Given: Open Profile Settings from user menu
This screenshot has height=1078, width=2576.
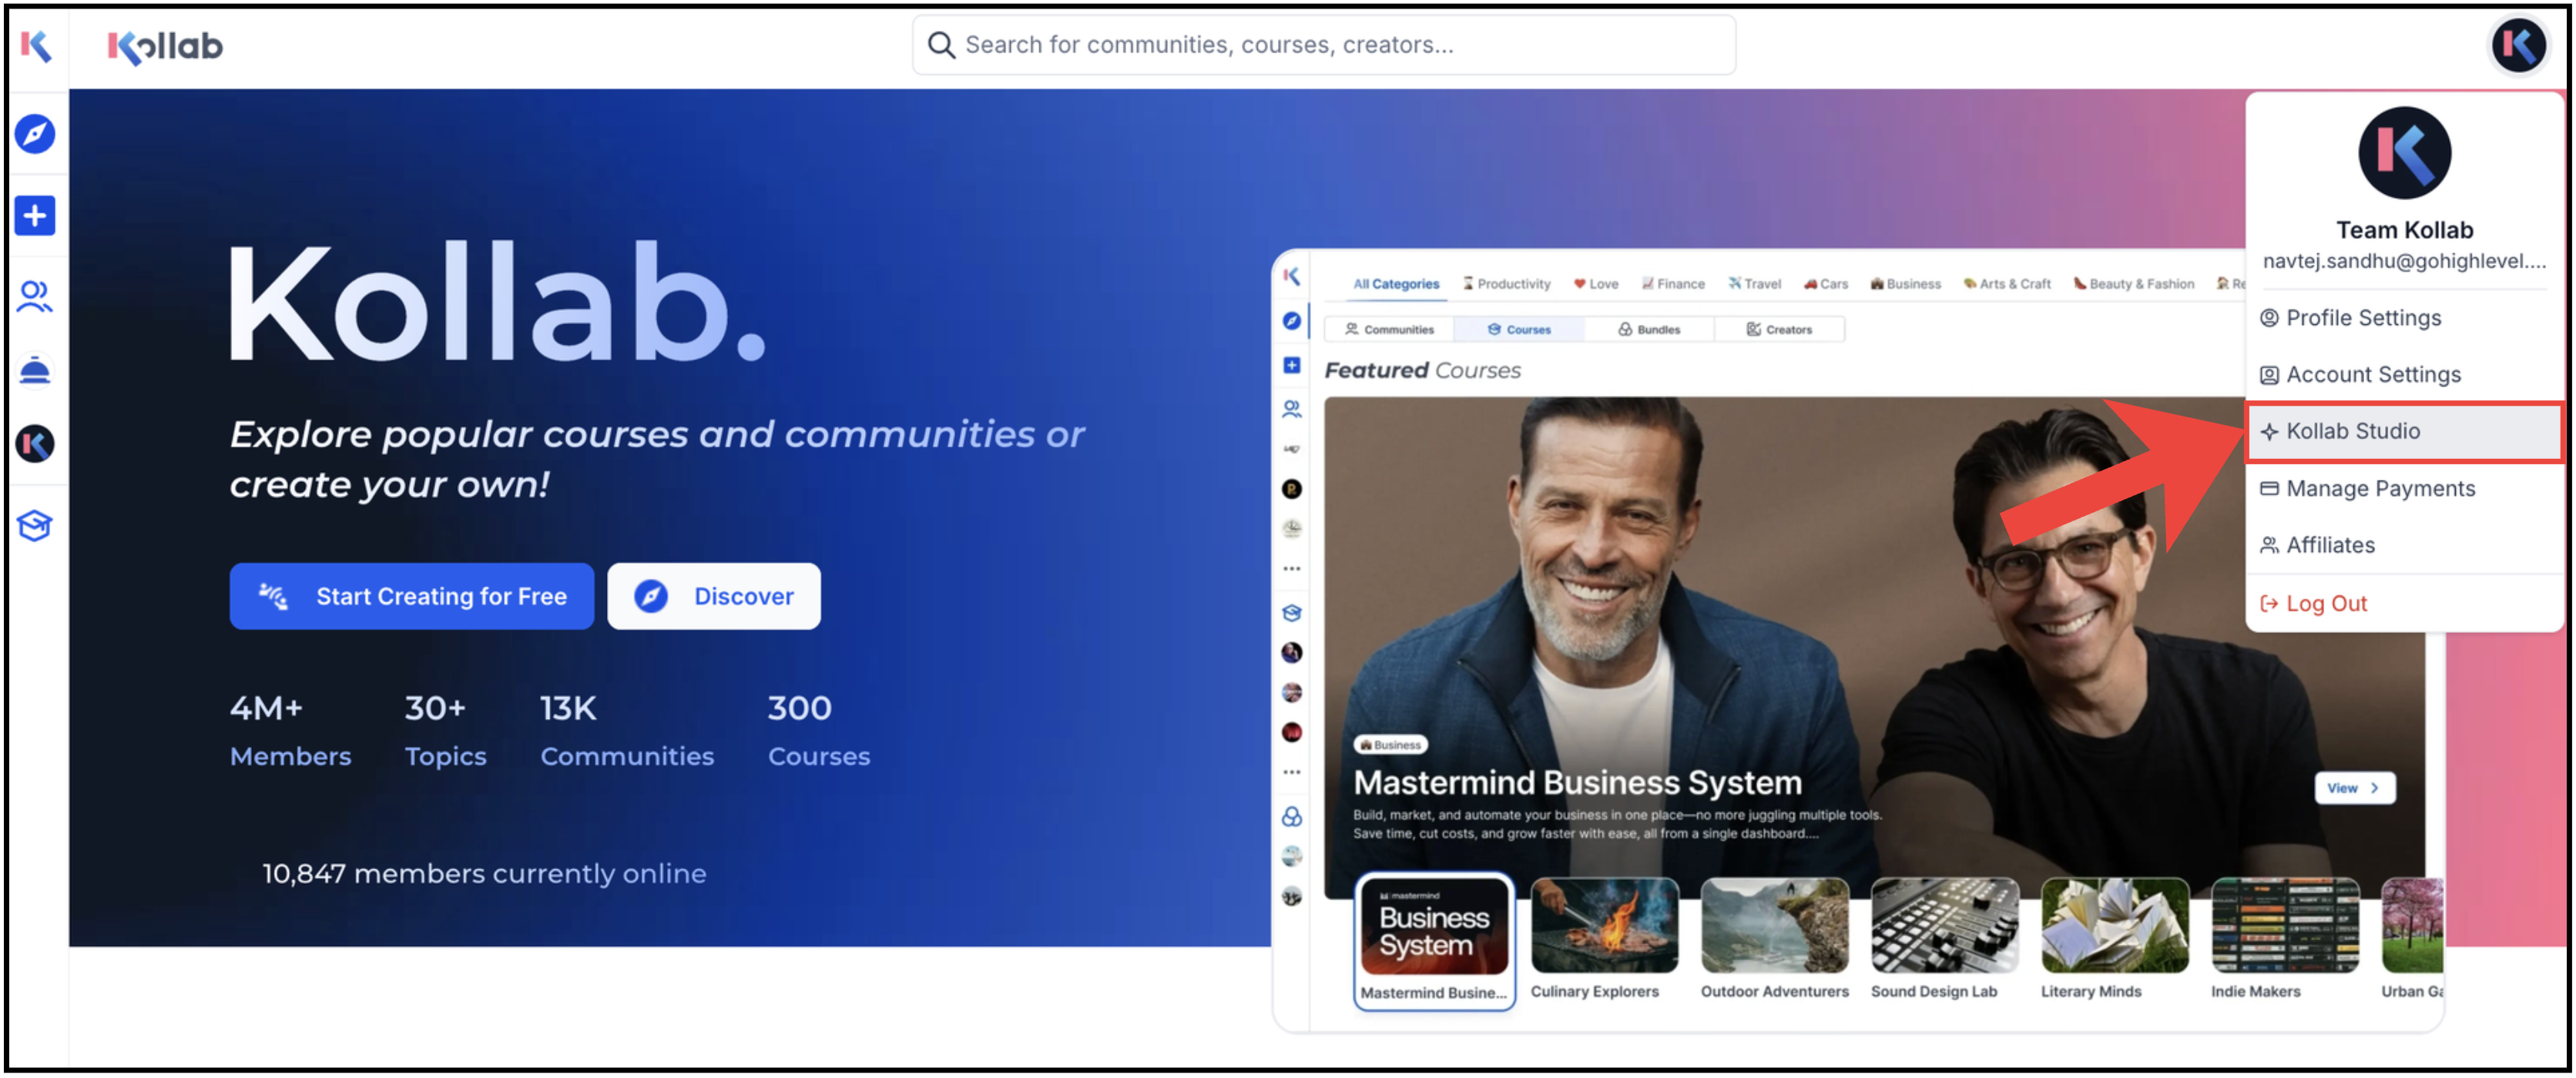Looking at the screenshot, I should click(2363, 318).
